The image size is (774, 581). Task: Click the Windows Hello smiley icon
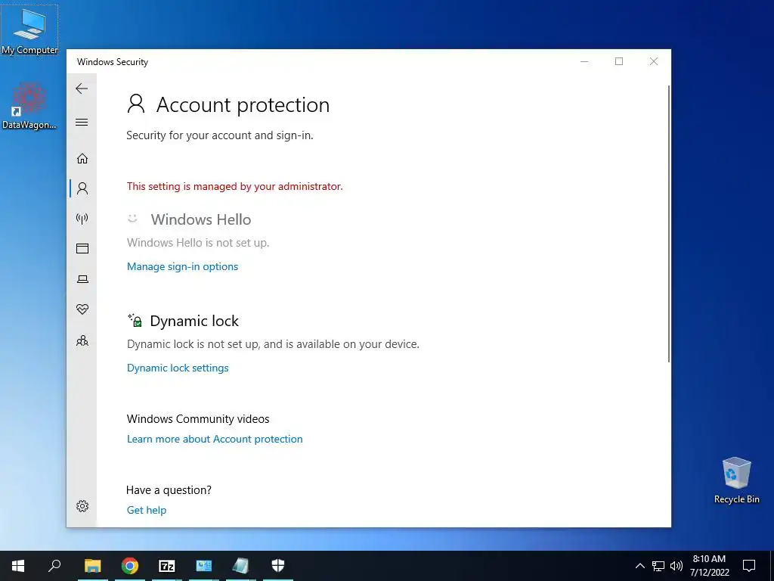click(132, 219)
